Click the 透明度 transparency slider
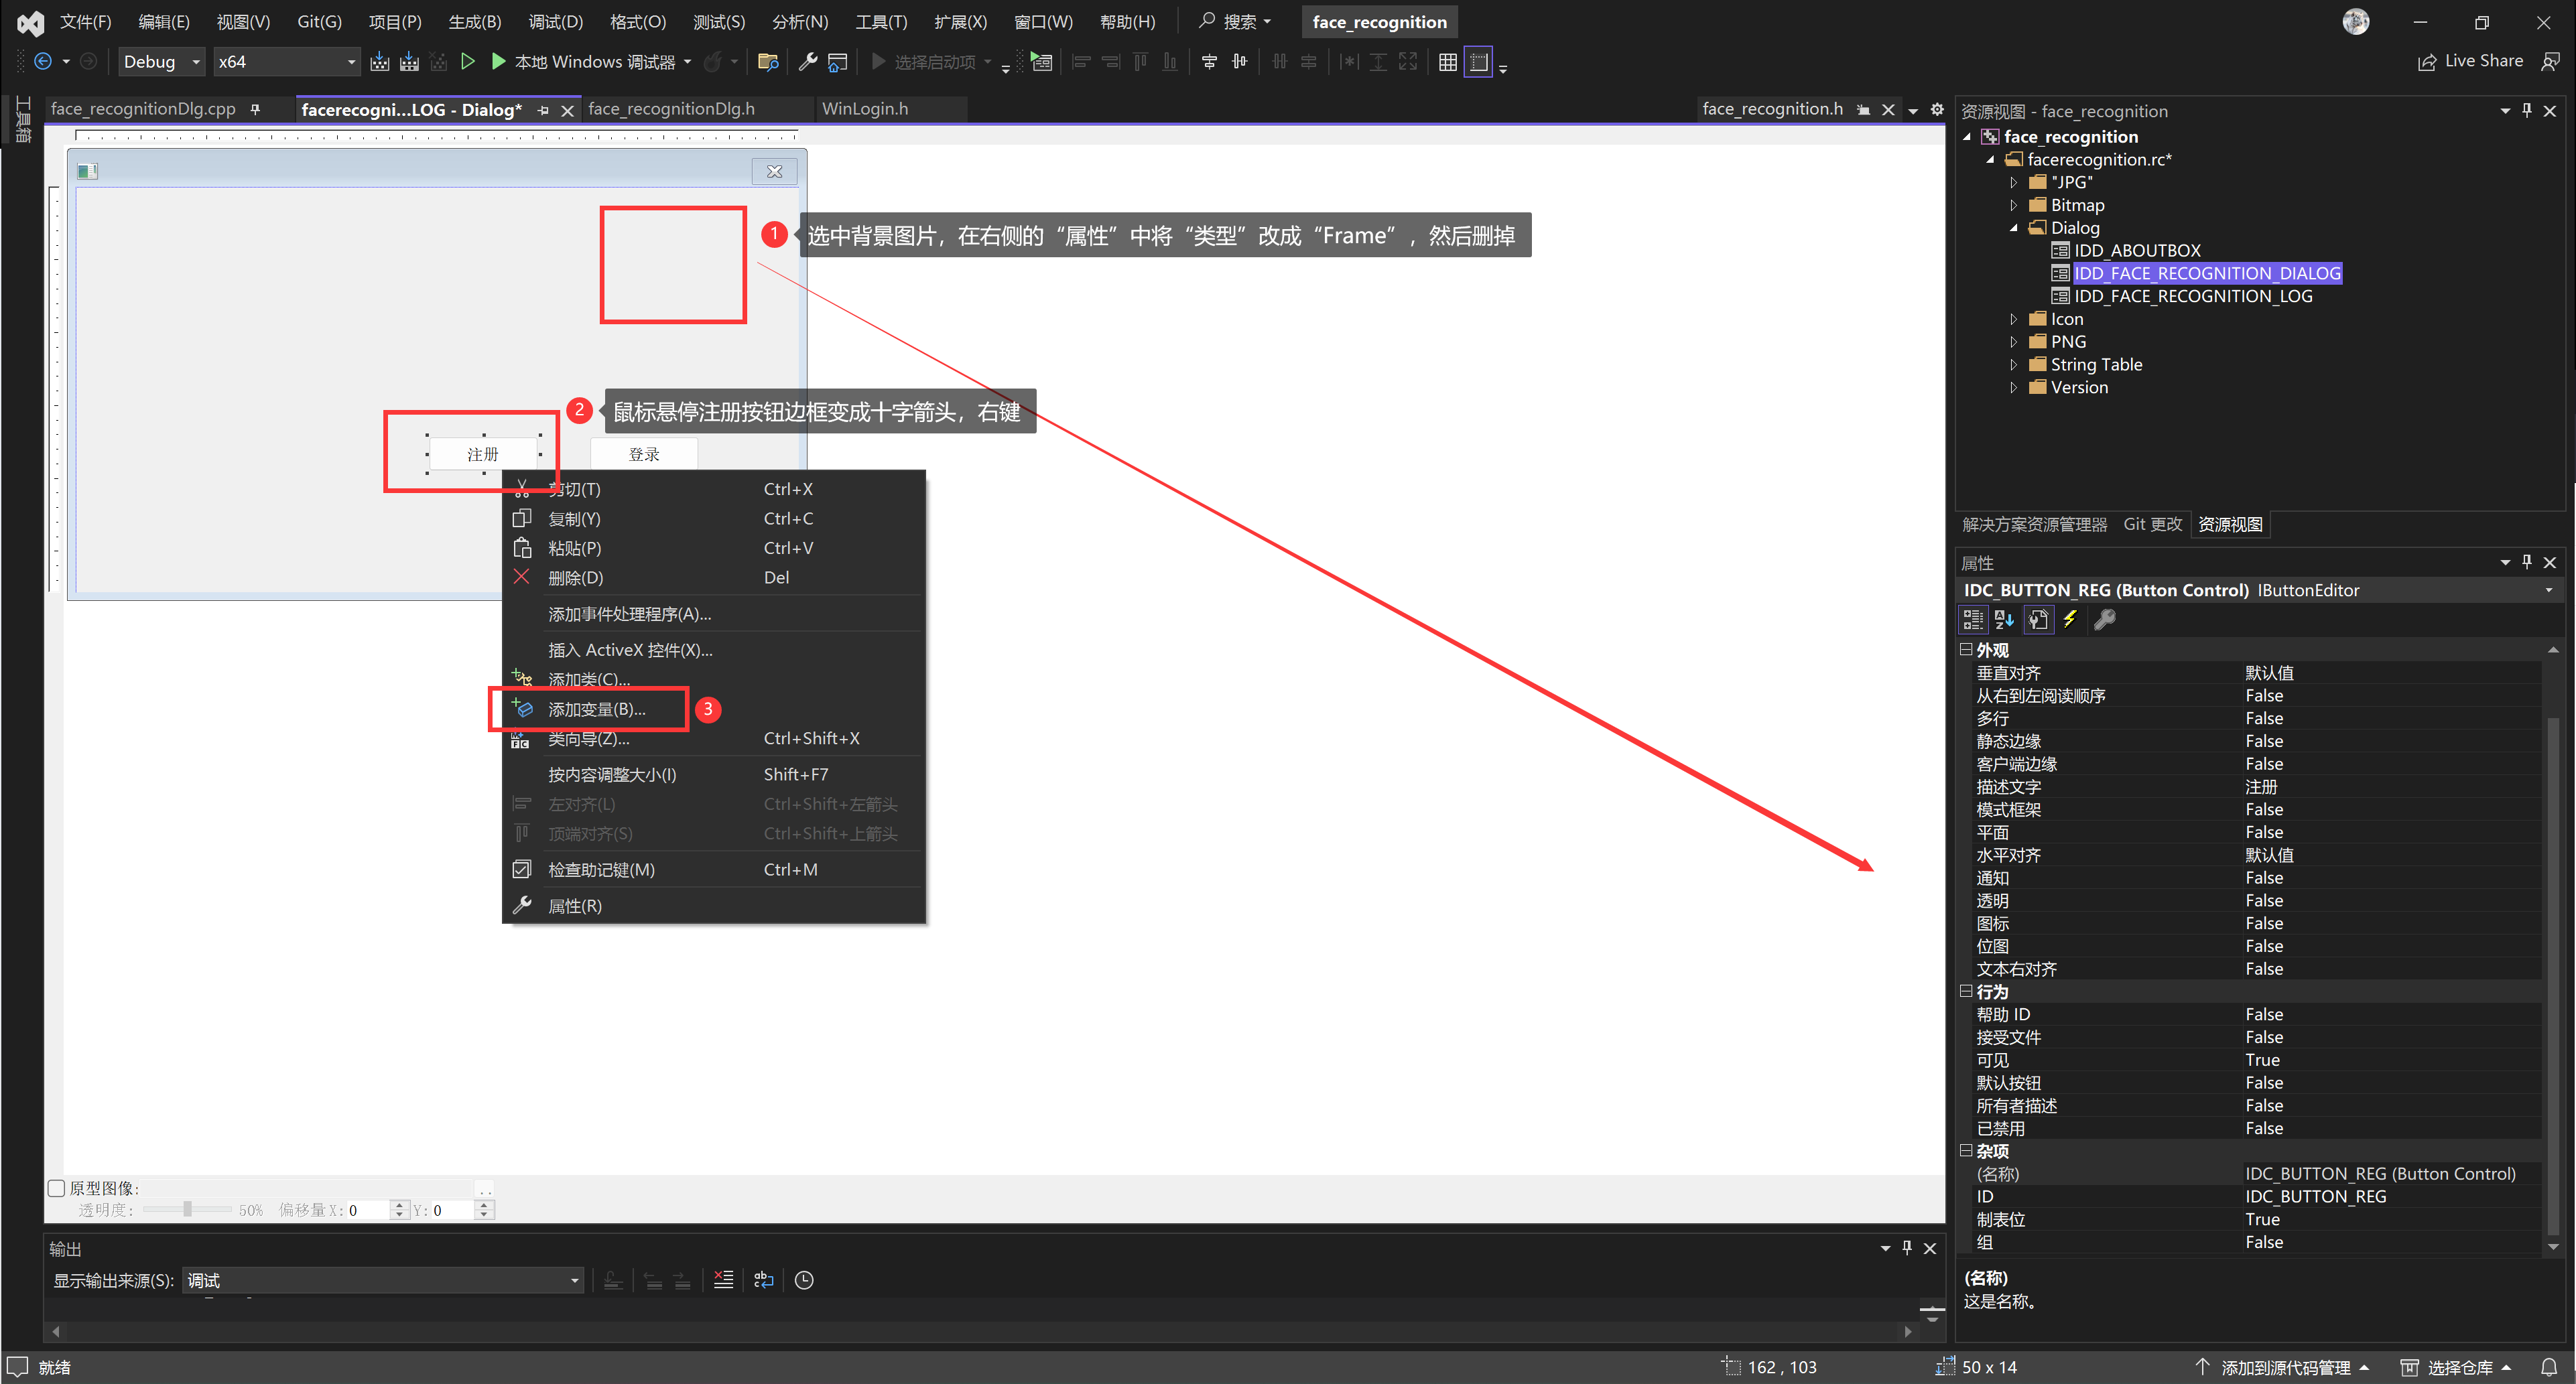Image resolution: width=2576 pixels, height=1384 pixels. [187, 1210]
